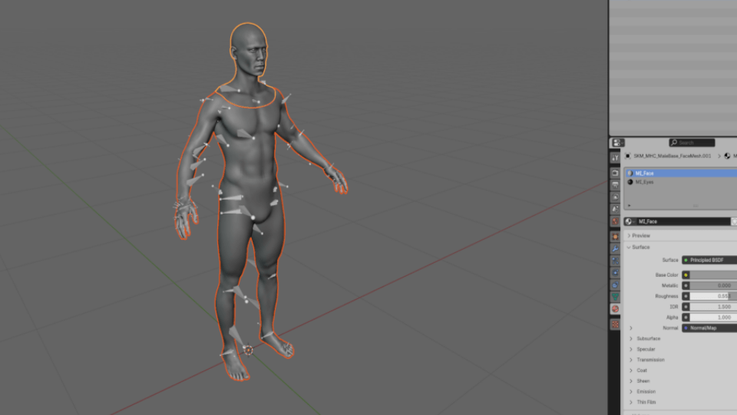Open the Tool properties tab
Viewport: 737px width, 415px height.
pos(615,158)
